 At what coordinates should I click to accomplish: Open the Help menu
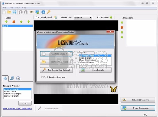[x=24, y=8]
